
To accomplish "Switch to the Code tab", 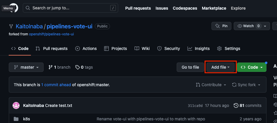I will pyautogui.click(x=20, y=48).
